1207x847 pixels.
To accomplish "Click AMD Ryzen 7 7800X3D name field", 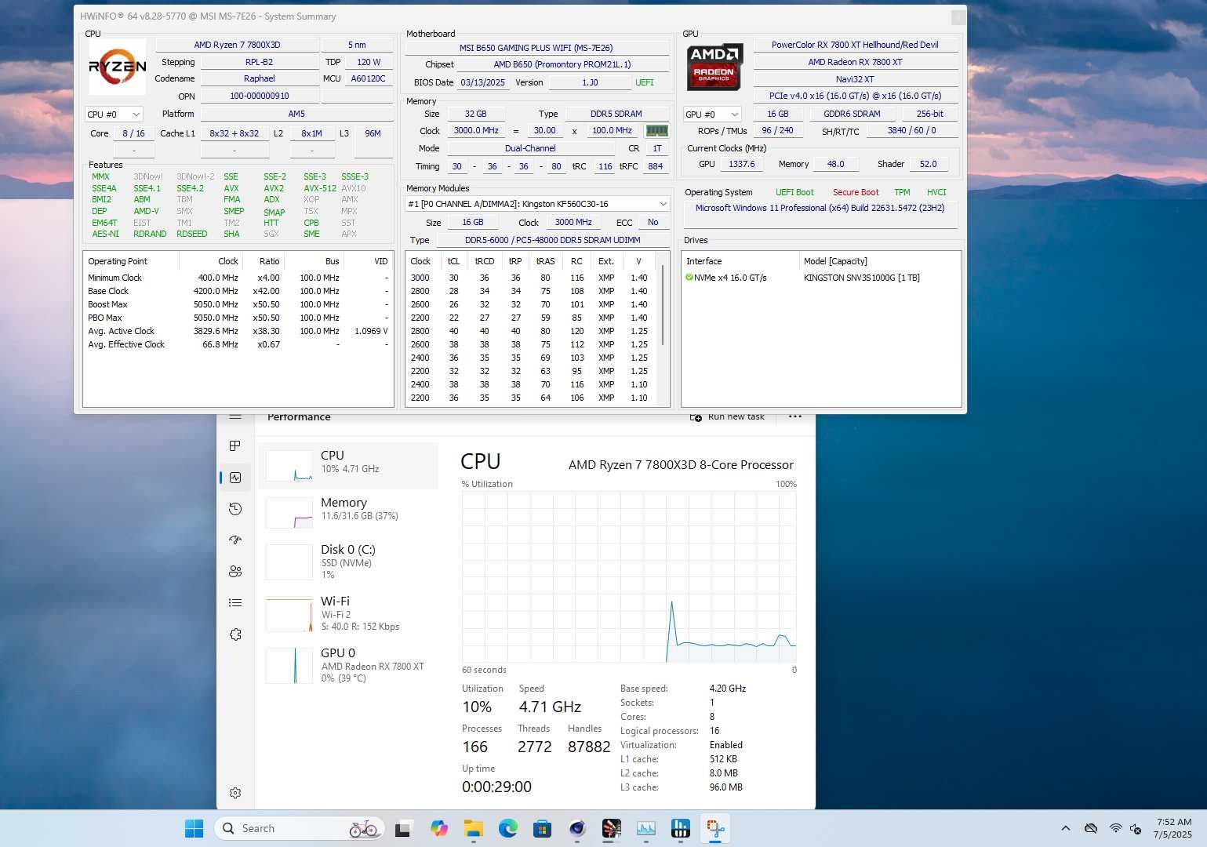I will pyautogui.click(x=237, y=45).
